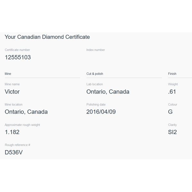Click the weight value .61

click(172, 92)
